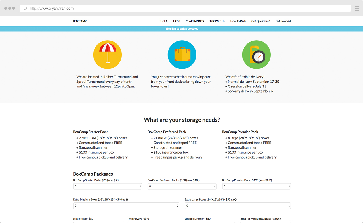Go to the UCSB nav item
363x223 pixels.
(x=177, y=21)
